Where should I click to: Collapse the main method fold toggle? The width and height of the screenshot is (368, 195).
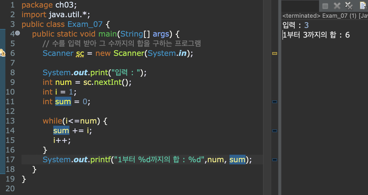tap(17, 33)
